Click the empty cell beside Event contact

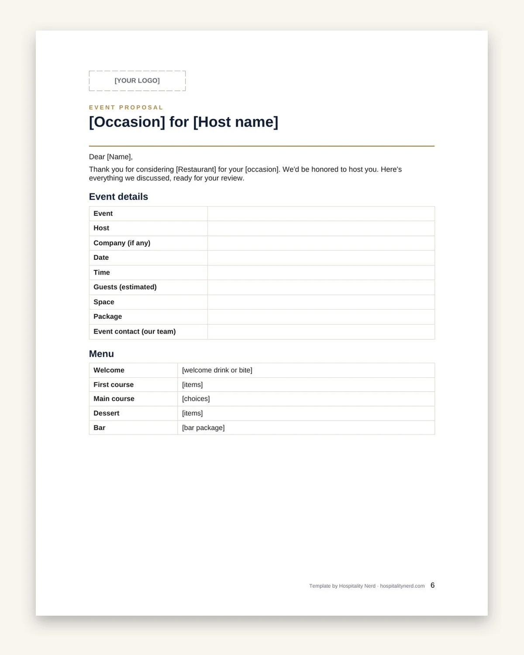click(x=321, y=332)
